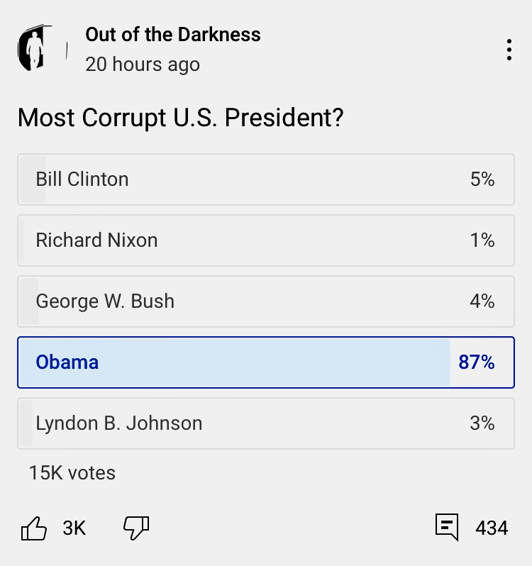Viewport: 532px width, 566px height.
Task: Click the 3% result for Lyndon B. Johnson
Action: (482, 423)
